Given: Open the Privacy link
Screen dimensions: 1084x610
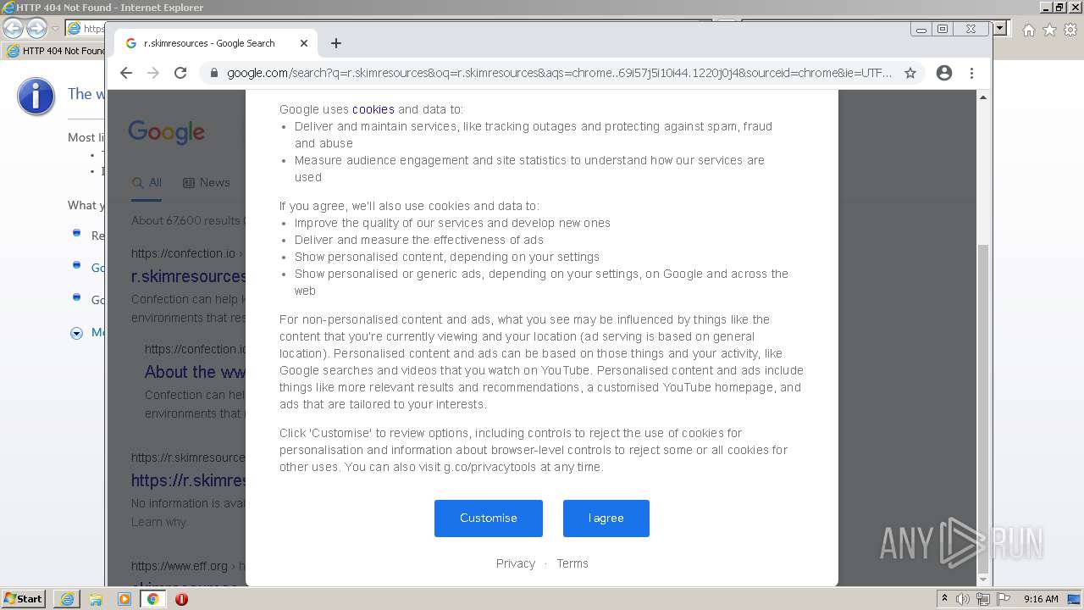Looking at the screenshot, I should tap(516, 563).
